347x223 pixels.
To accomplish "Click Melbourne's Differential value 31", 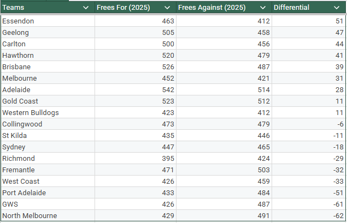I will [x=339, y=79].
